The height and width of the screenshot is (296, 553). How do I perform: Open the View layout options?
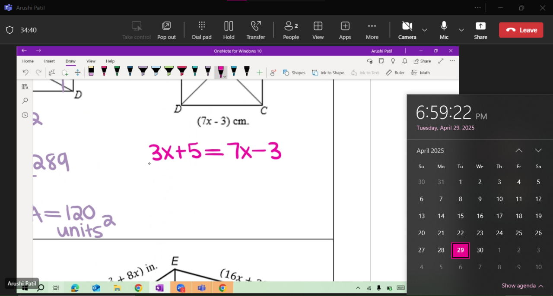click(318, 30)
